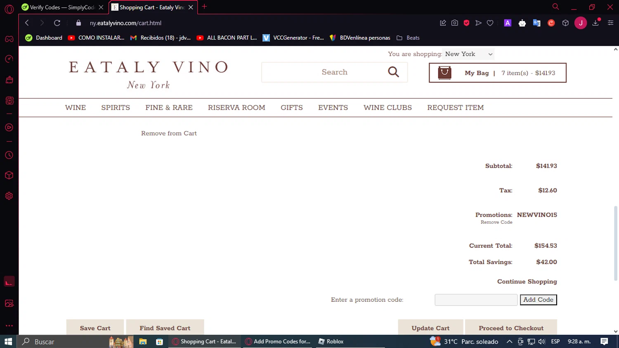Open sidebar three-dots more options
Screen dimensions: 619x348
pos(9,326)
